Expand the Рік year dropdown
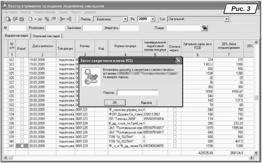Screen dimensions: 262x163 pyautogui.click(x=153, y=19)
